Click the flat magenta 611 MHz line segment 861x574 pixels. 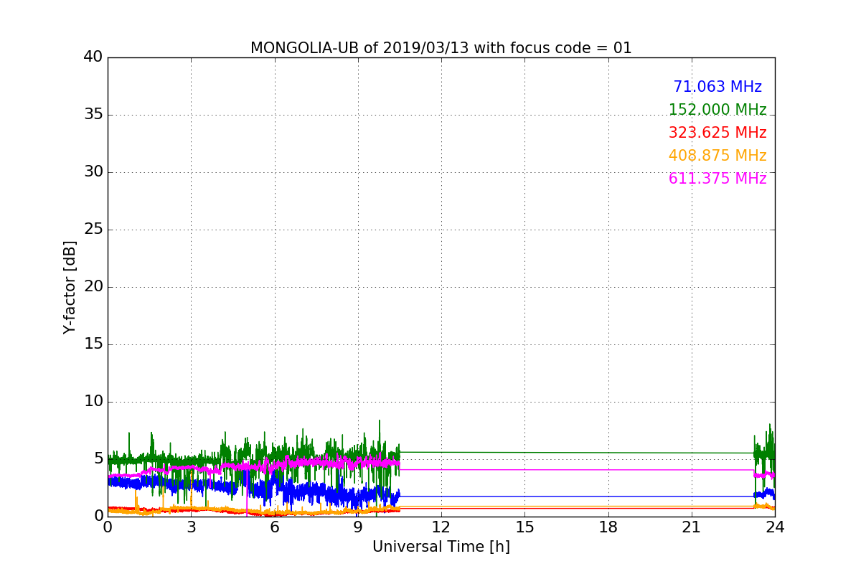[x=576, y=470]
